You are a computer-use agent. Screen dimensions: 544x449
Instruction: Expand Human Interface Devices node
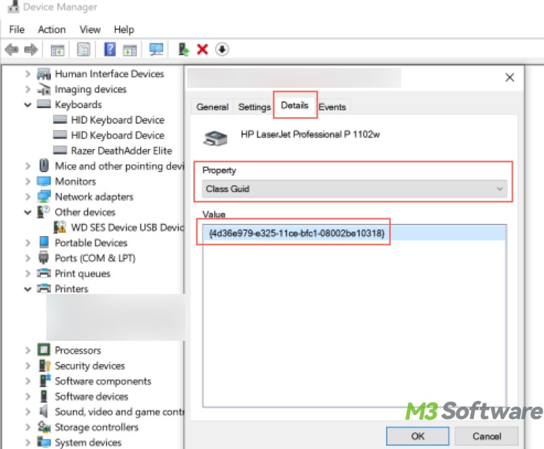pos(28,74)
